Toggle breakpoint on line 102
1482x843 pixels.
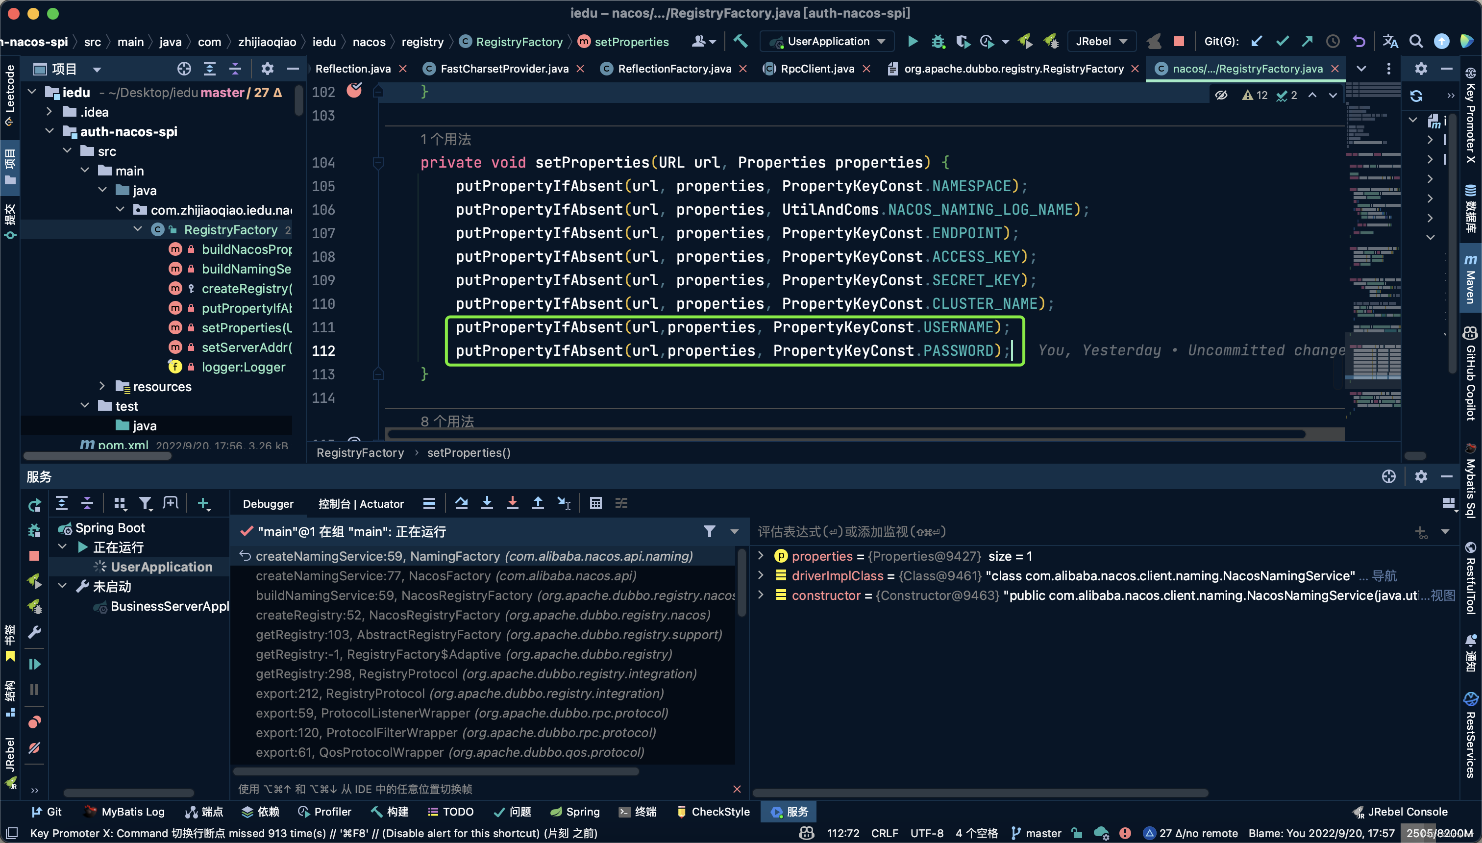point(354,91)
